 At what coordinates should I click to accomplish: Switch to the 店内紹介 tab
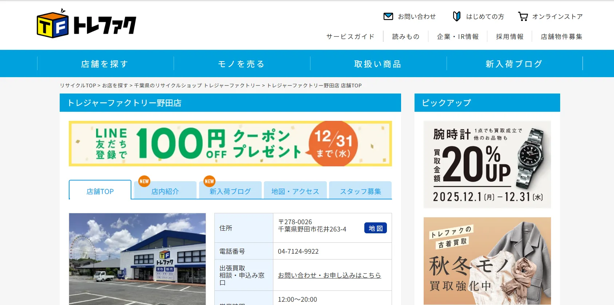(x=165, y=191)
